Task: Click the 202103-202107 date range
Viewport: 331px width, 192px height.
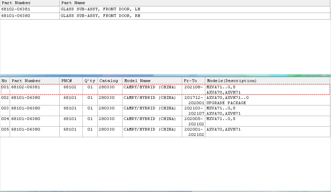Action: [194, 111]
